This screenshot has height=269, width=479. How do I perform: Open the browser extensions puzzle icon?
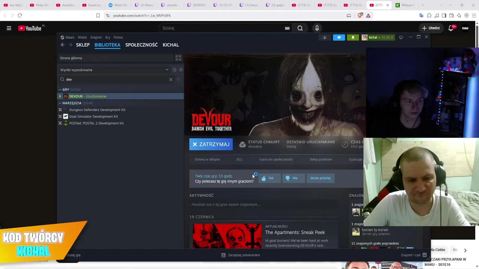point(429,15)
